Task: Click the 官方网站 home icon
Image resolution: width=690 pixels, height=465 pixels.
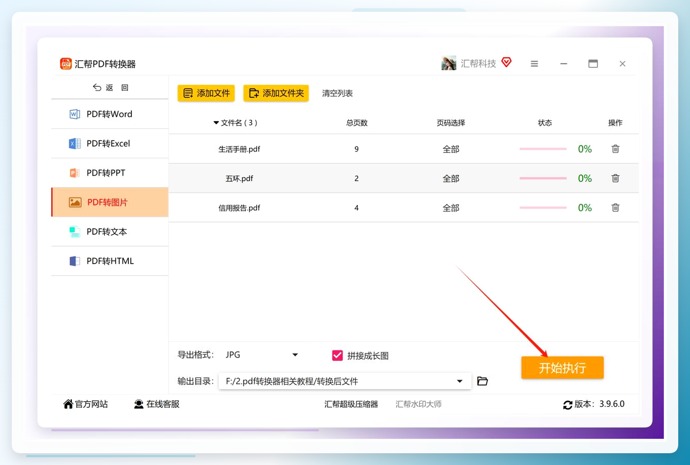Action: coord(68,404)
